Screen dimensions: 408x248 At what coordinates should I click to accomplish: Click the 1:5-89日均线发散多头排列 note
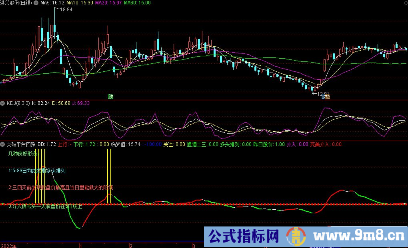[x=37, y=171]
